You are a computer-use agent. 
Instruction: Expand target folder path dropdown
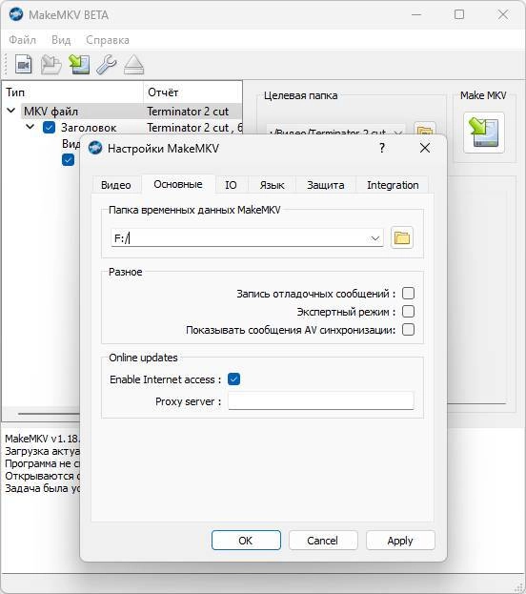tap(397, 132)
